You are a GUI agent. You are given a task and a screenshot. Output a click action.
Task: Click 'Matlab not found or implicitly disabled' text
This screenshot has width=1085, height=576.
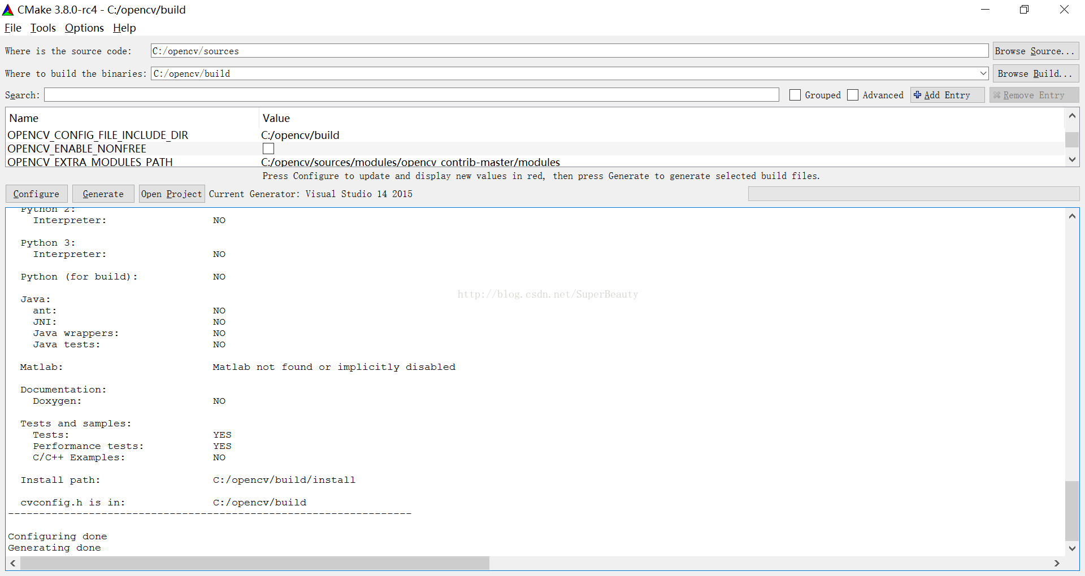(x=334, y=367)
